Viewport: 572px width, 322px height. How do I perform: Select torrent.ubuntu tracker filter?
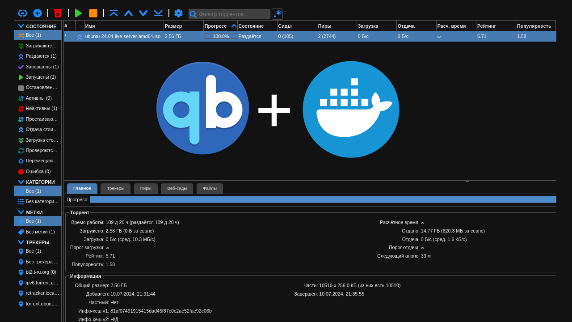pyautogui.click(x=38, y=304)
